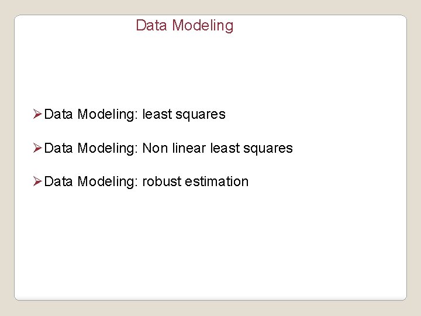Click the word "estimation" in the third bullet
The height and width of the screenshot is (316, 421).
216,181
